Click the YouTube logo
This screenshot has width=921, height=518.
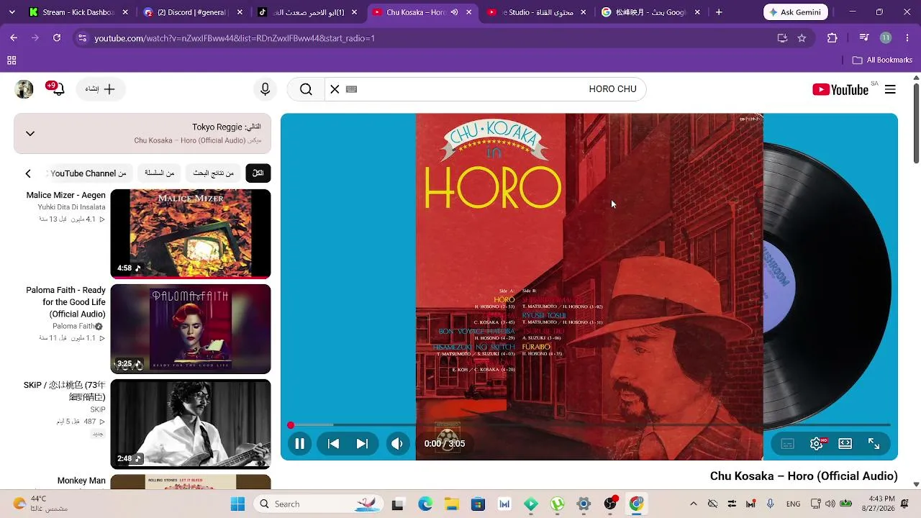pos(840,89)
